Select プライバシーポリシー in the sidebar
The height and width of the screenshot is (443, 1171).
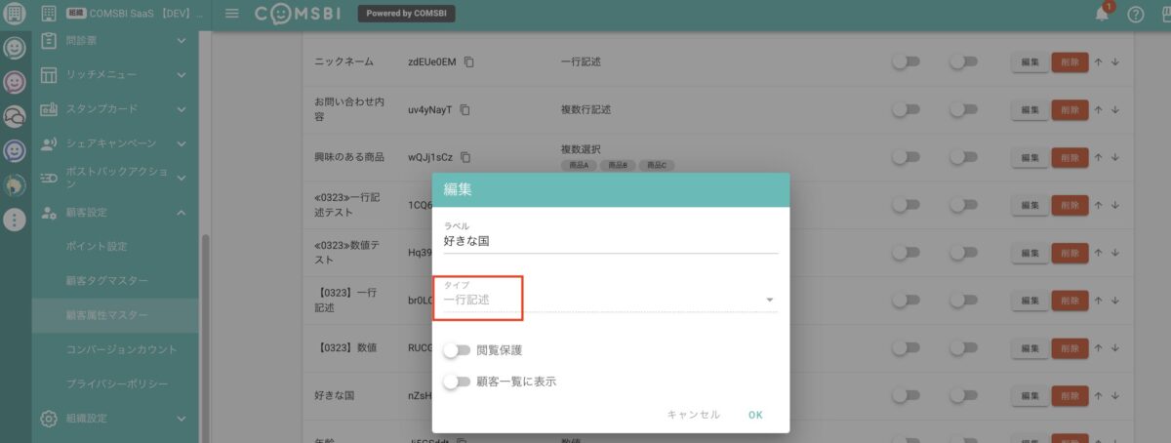(117, 384)
